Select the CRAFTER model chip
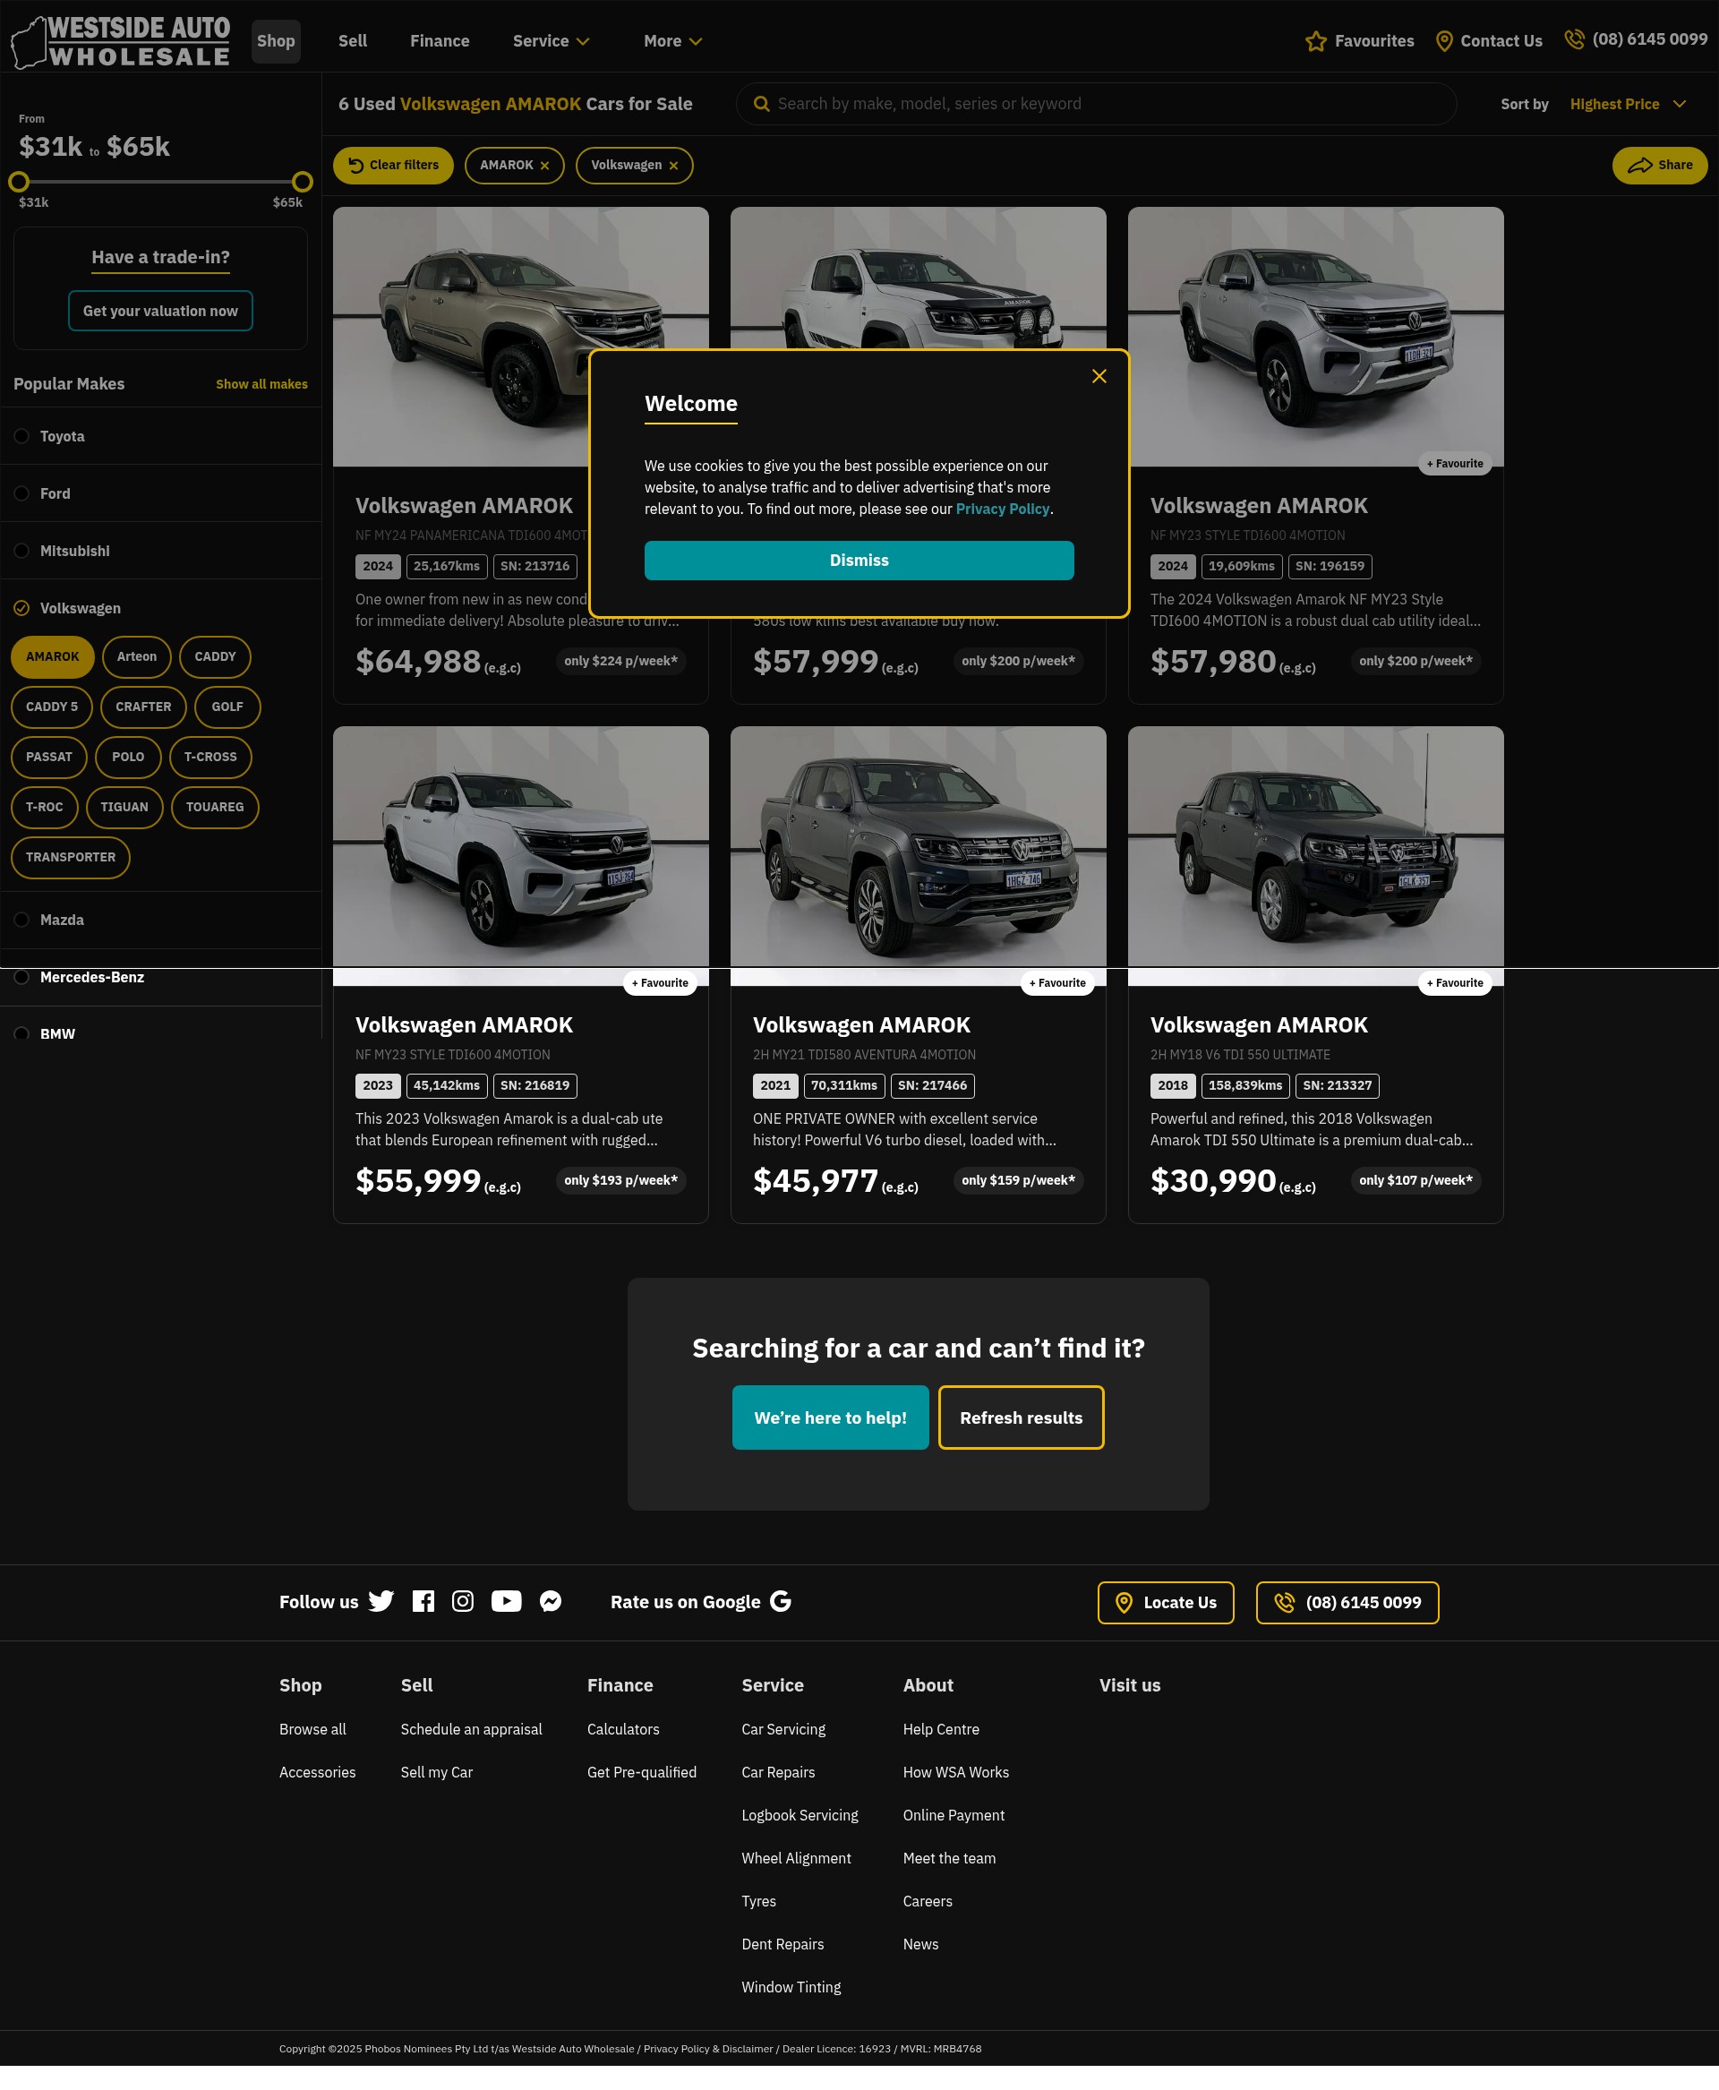The width and height of the screenshot is (1719, 2090). (143, 707)
